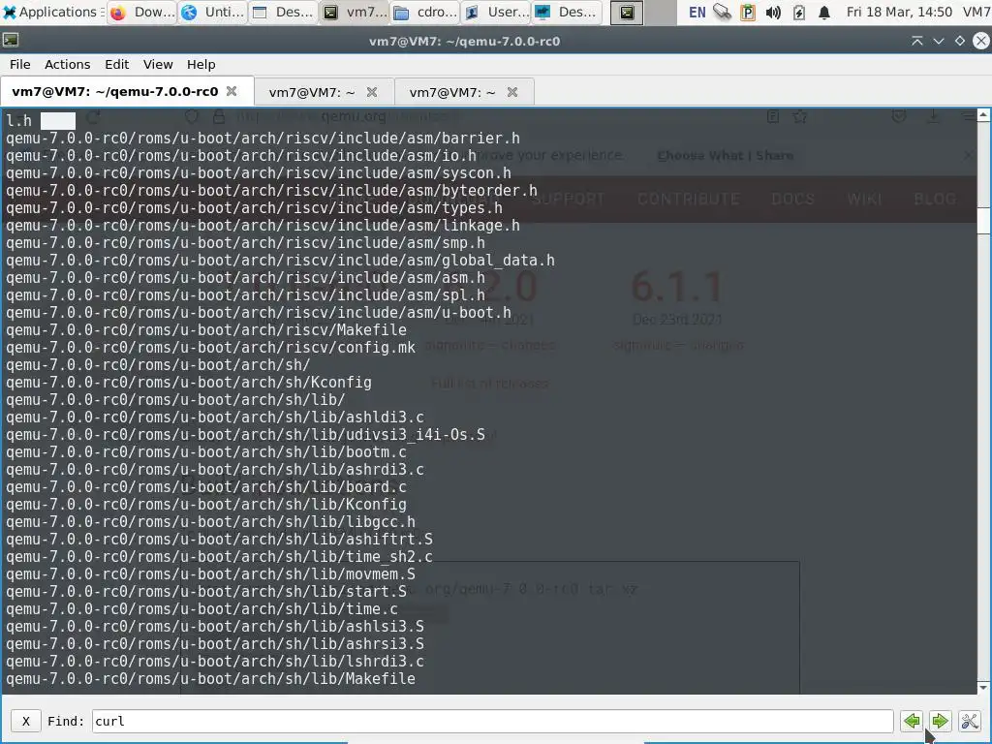Switch to first Des... taskbar window

pos(283,12)
